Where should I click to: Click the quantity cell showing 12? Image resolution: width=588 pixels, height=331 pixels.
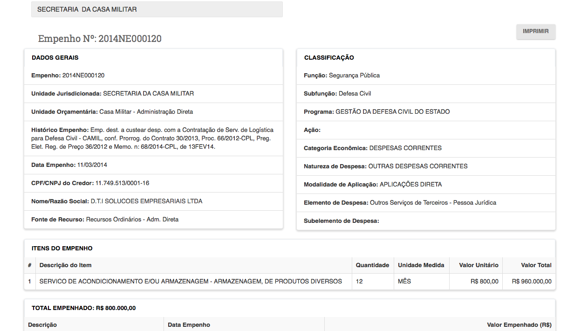click(x=373, y=282)
